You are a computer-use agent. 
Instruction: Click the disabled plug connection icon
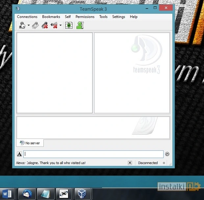pos(35,25)
